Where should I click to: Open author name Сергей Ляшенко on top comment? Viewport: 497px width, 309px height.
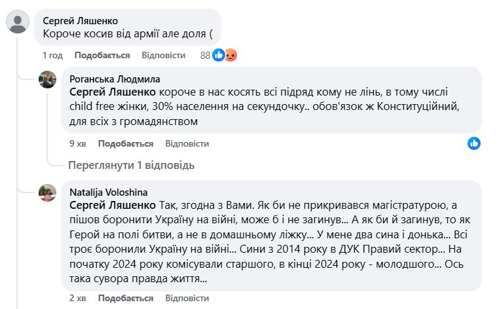(x=81, y=20)
